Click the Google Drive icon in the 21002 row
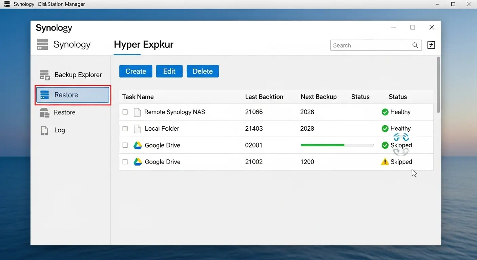The image size is (477, 260). (138, 162)
